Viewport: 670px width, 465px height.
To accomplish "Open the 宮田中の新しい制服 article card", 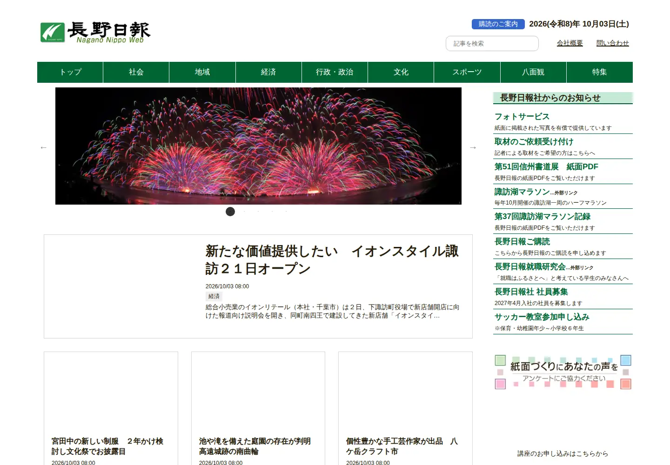I will [111, 408].
